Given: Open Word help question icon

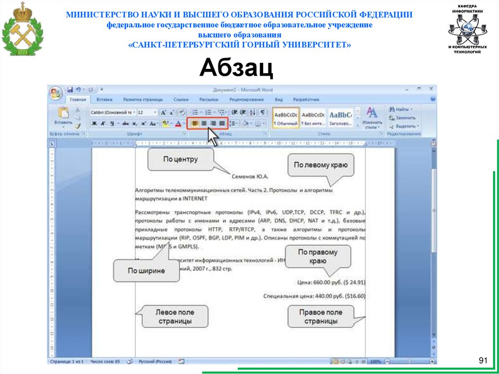Looking at the screenshot, I should [433, 99].
